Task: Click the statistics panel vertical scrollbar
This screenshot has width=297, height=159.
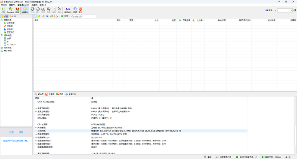Action: [295, 135]
